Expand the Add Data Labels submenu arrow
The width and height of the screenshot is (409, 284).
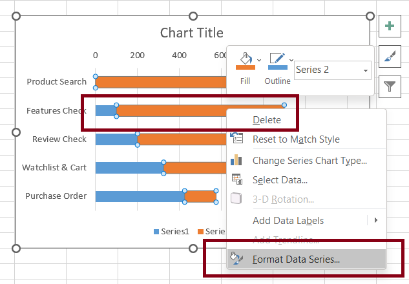click(376, 220)
